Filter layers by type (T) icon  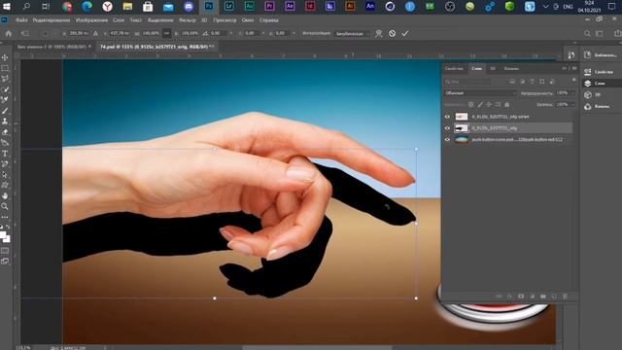coord(532,82)
